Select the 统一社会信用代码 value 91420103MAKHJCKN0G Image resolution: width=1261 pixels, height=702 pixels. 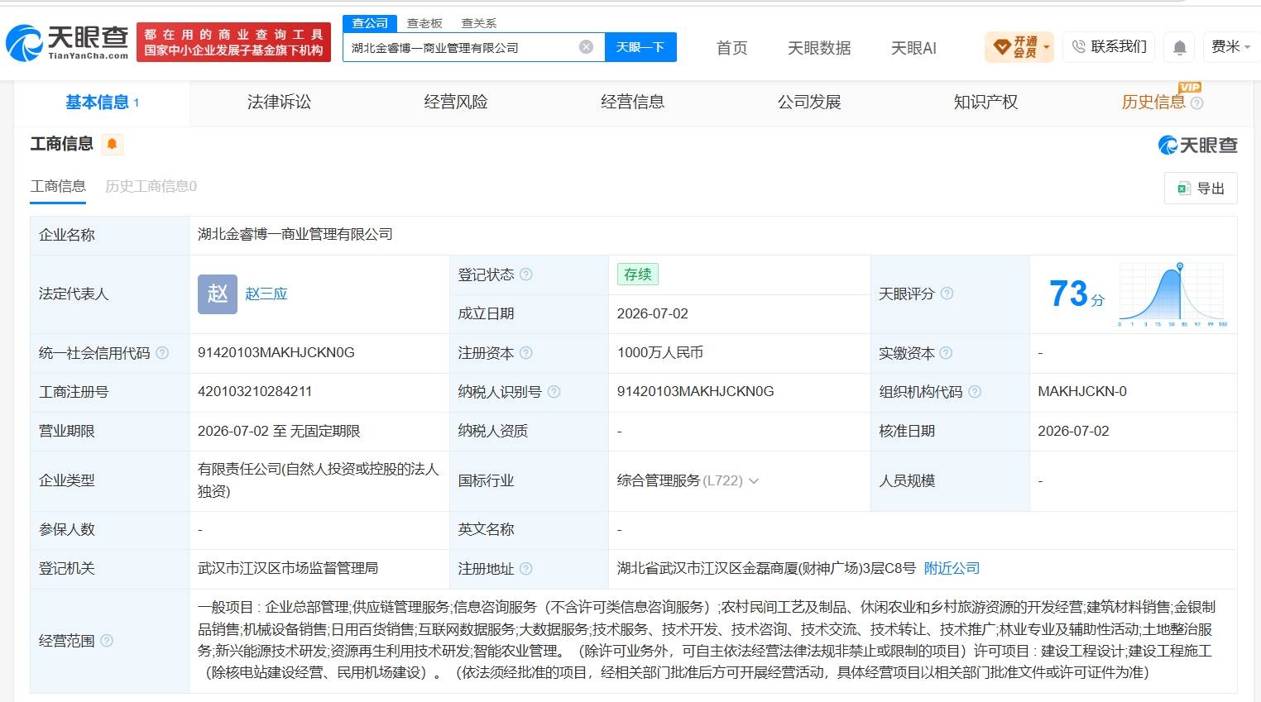(x=276, y=353)
